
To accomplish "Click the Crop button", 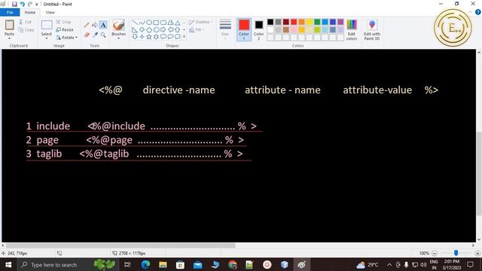I will click(63, 22).
